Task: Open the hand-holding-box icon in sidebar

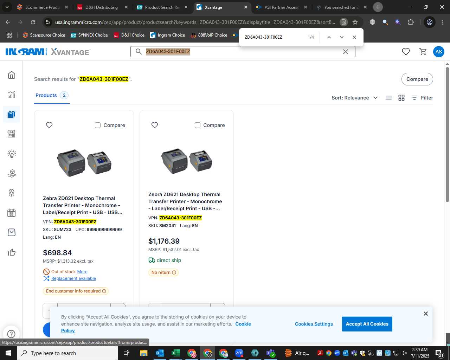Action: pyautogui.click(x=12, y=173)
